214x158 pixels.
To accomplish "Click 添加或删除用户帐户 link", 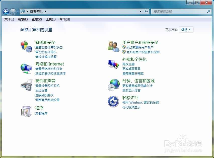I will (140, 47).
